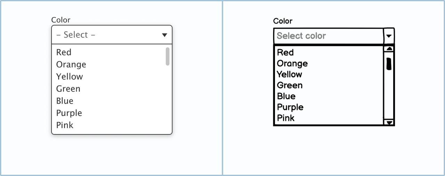Choose Green in the sketch-style list
445x176 pixels.
point(329,85)
